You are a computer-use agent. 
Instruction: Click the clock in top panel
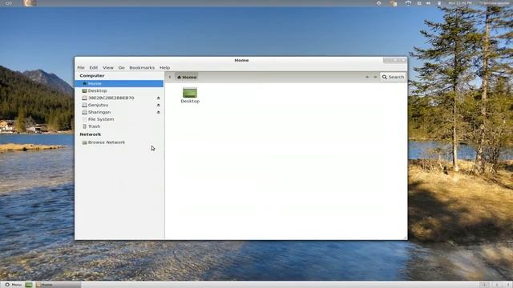pyautogui.click(x=460, y=3)
